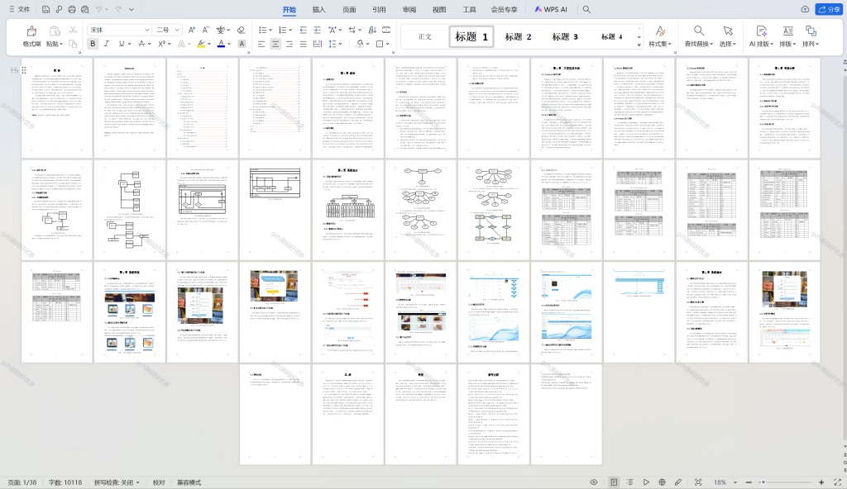This screenshot has height=489, width=847.
Task: Open the font size dropdown (二号)
Action: click(x=177, y=30)
